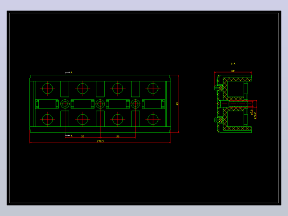Select the 56 width dimension above section view
Image resolution: width=288 pixels, height=216 pixels.
point(233,71)
